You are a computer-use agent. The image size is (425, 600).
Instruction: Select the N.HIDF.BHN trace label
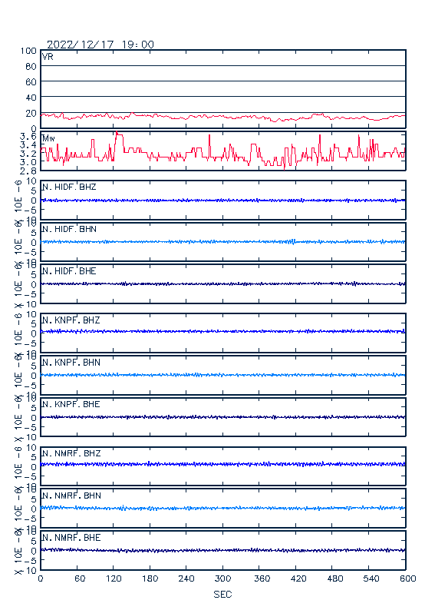tap(69, 229)
